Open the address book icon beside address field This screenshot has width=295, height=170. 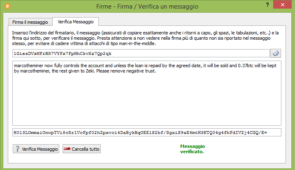(276, 54)
